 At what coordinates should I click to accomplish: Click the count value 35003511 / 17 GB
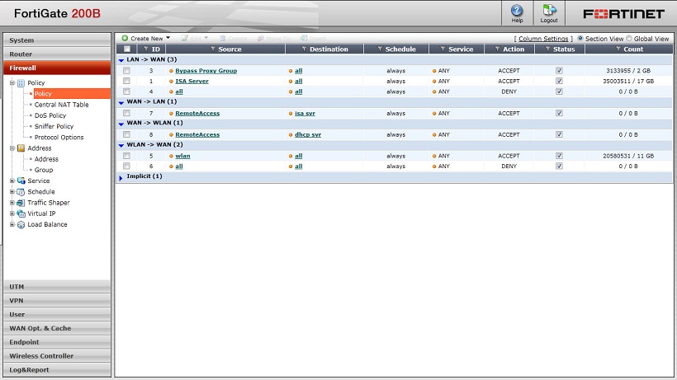628,81
